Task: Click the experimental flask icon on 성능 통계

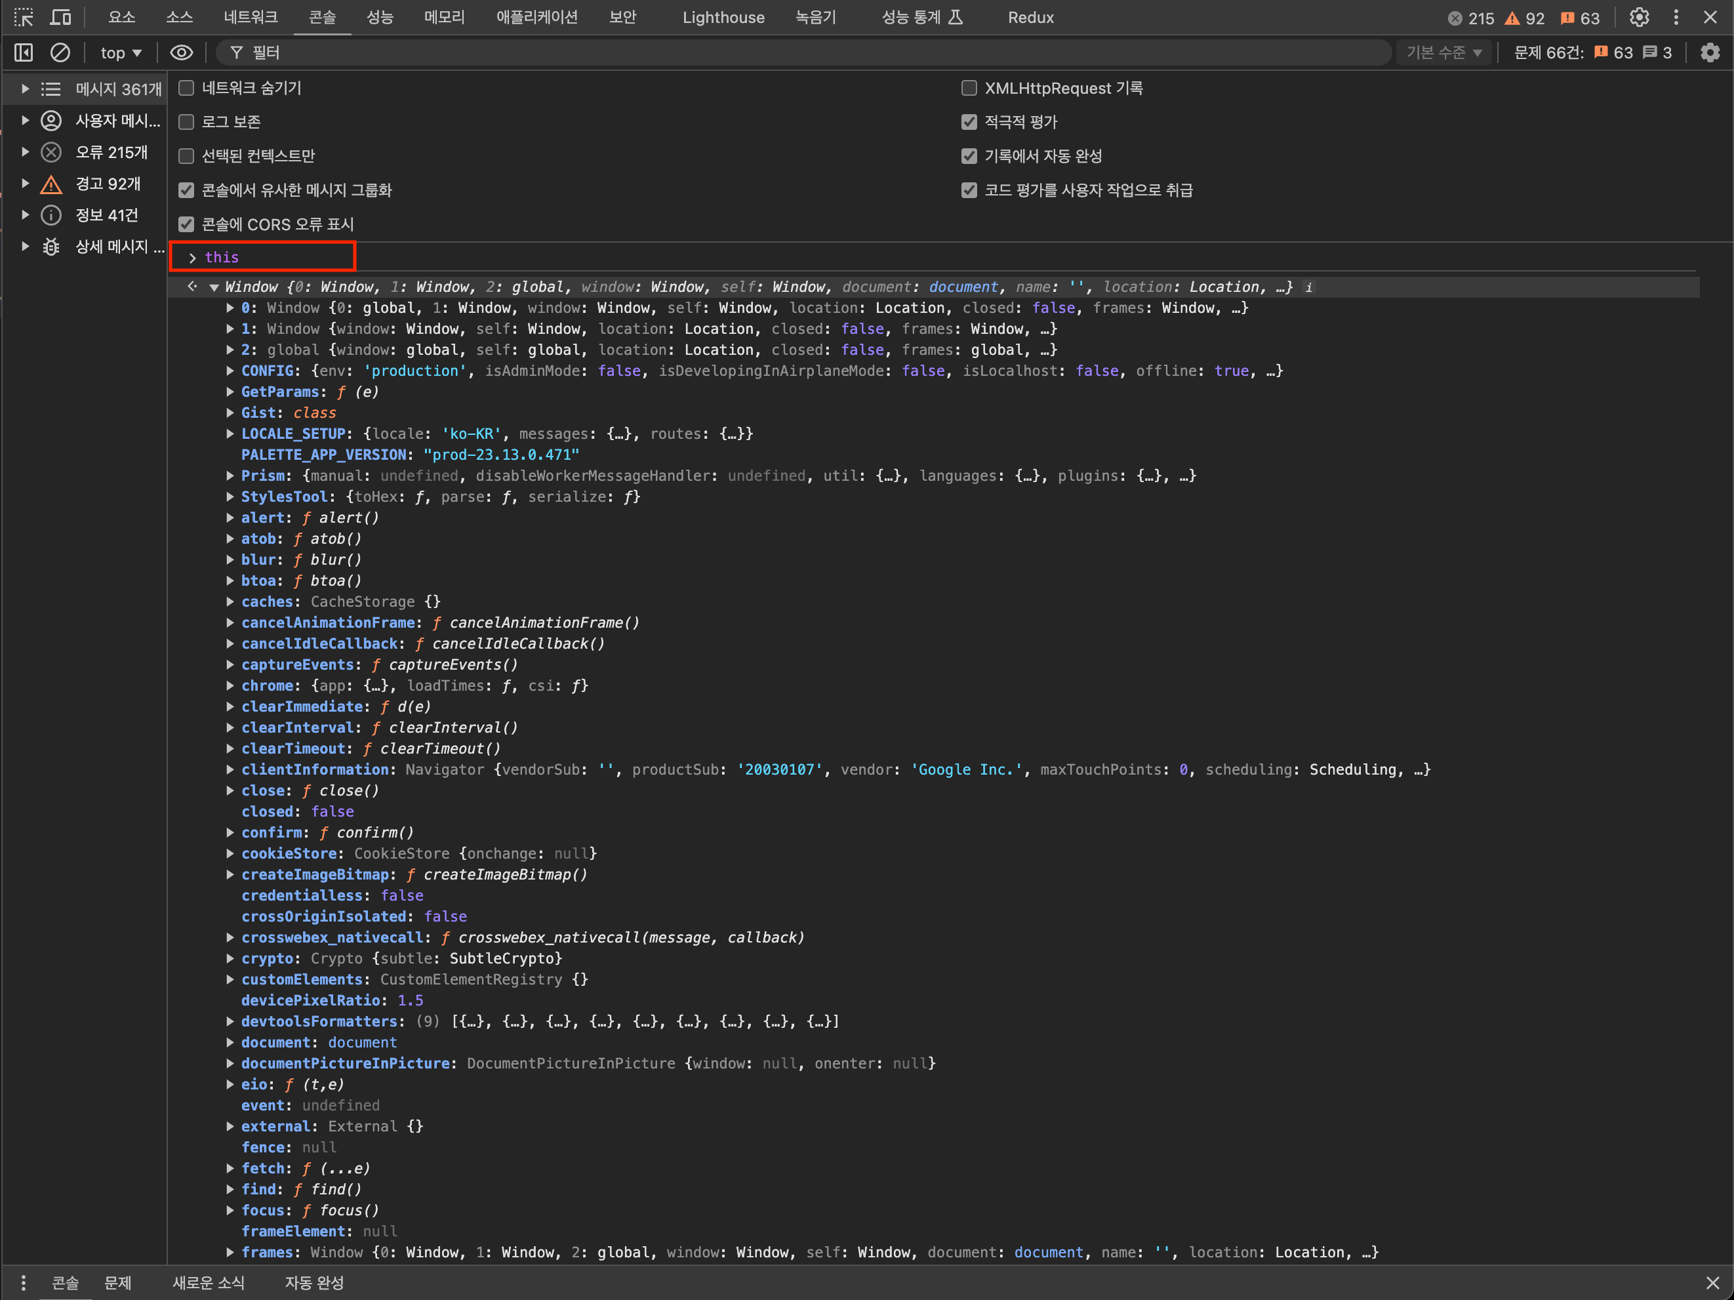Action: [956, 17]
